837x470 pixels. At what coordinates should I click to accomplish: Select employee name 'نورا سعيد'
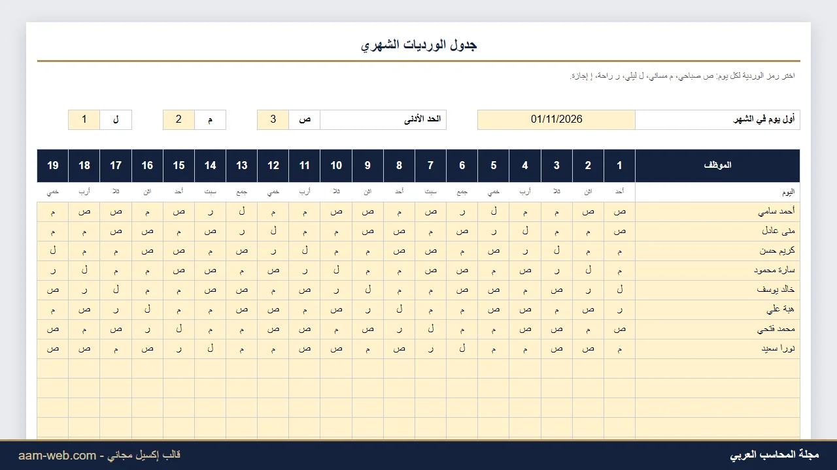click(x=717, y=349)
